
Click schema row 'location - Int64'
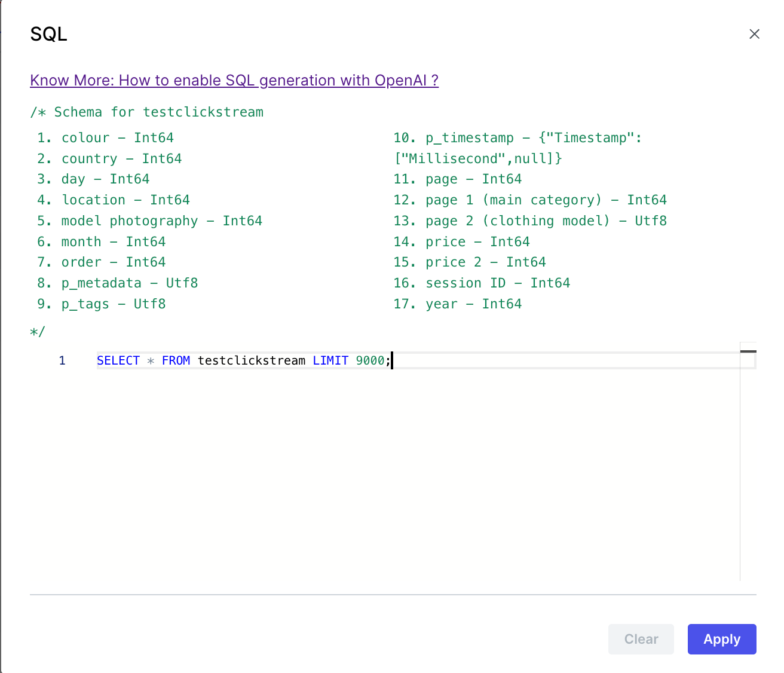tap(114, 200)
